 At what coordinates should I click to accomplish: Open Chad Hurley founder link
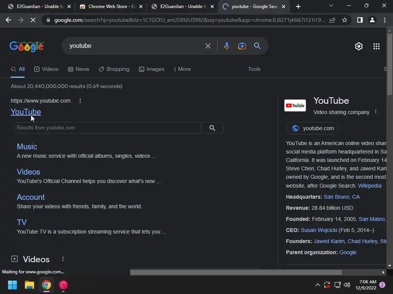362,241
